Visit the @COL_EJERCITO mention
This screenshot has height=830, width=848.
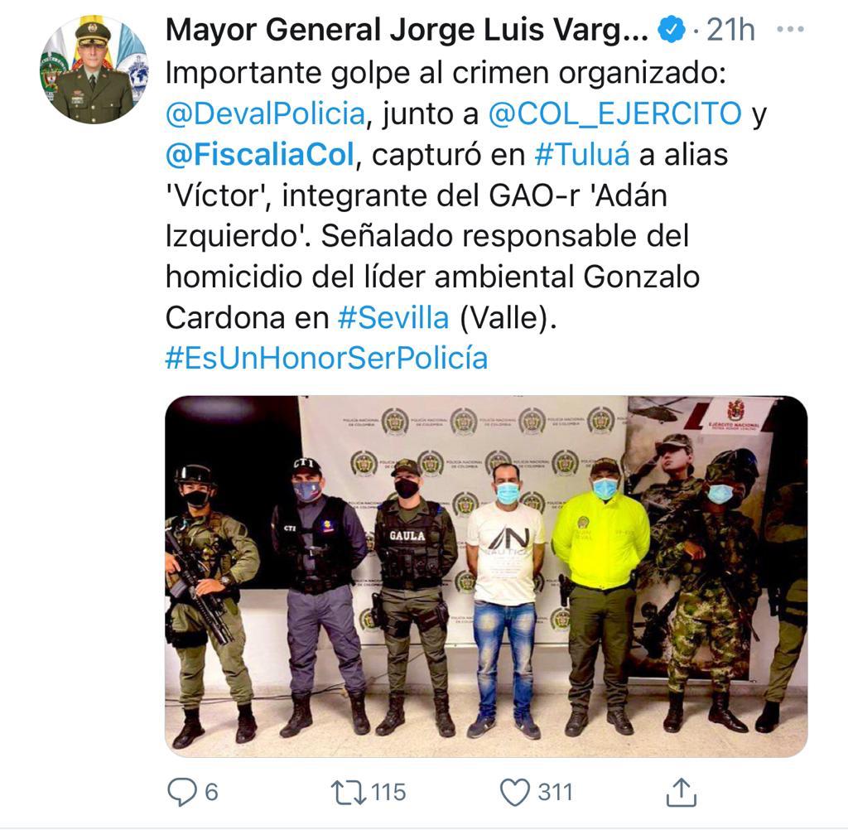tap(615, 113)
